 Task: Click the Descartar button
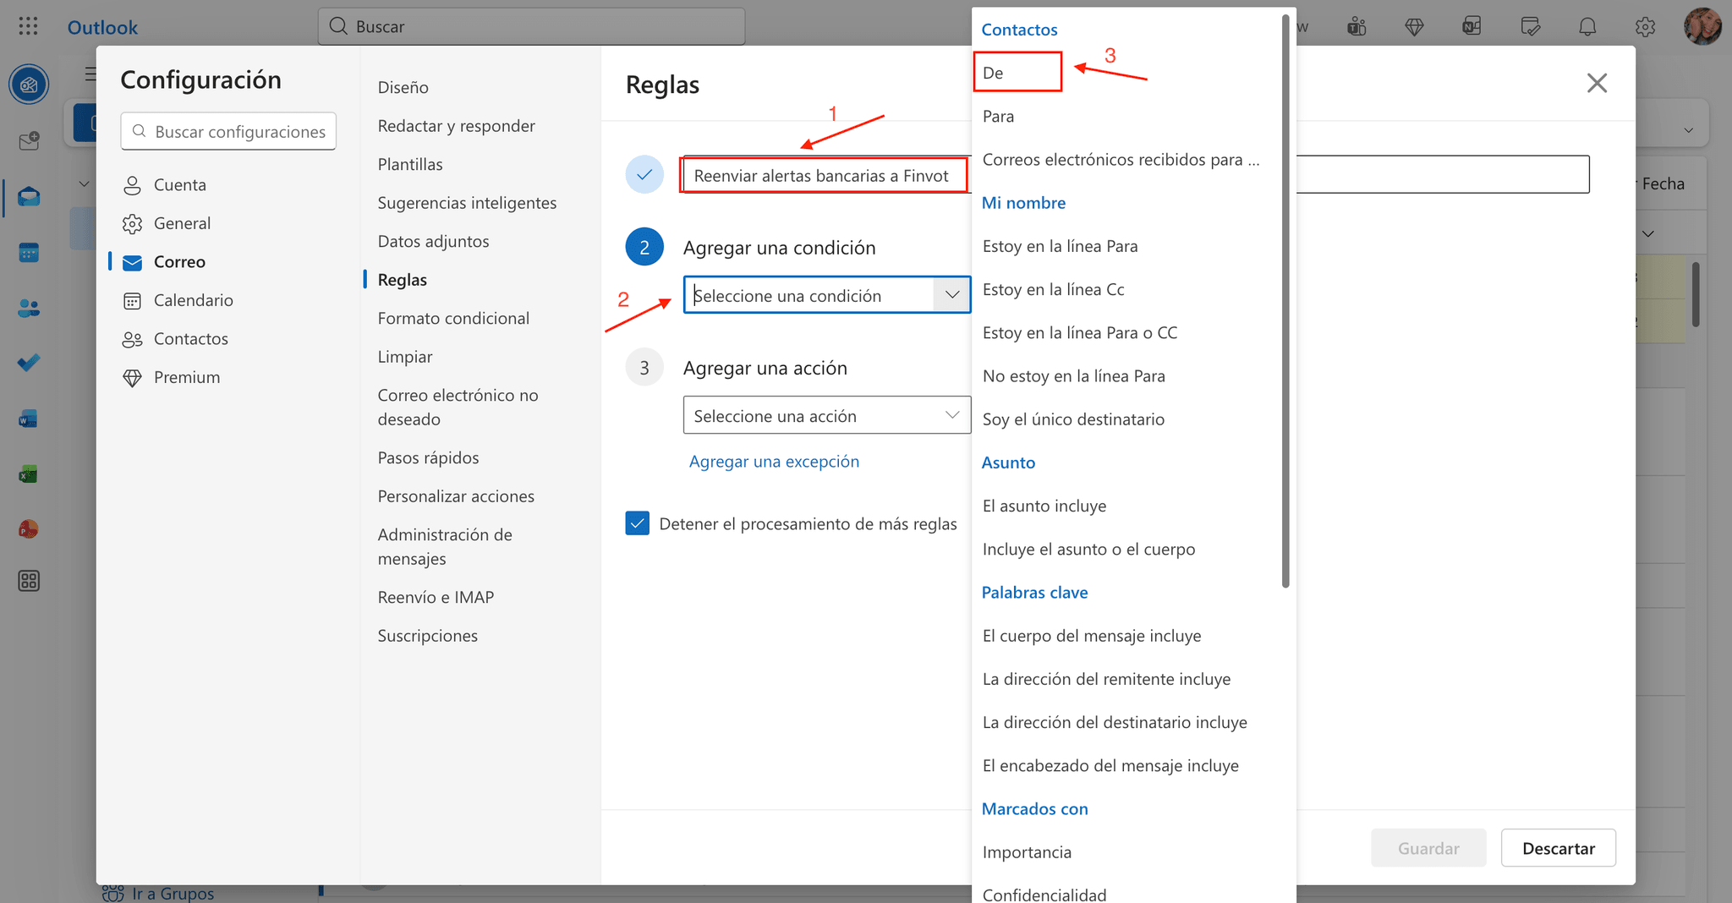point(1558,848)
